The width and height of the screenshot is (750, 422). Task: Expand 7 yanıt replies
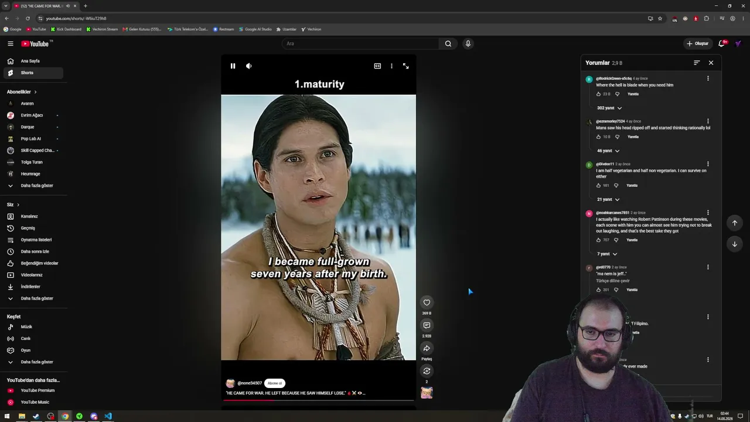click(x=607, y=254)
